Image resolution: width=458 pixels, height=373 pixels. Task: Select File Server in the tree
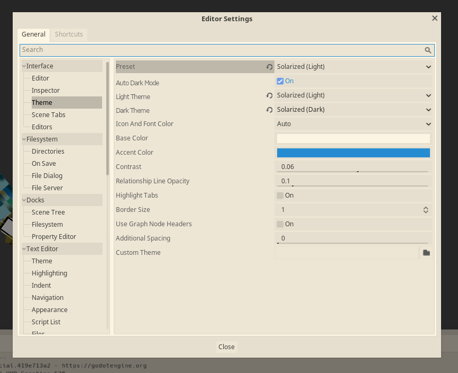47,188
